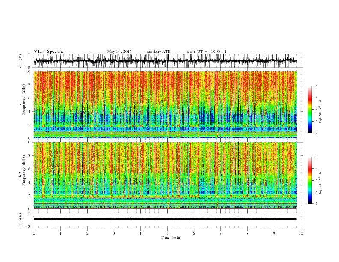Click the "station=ATH" header label
Viewport: 339px width, 262px height.
(x=159, y=51)
